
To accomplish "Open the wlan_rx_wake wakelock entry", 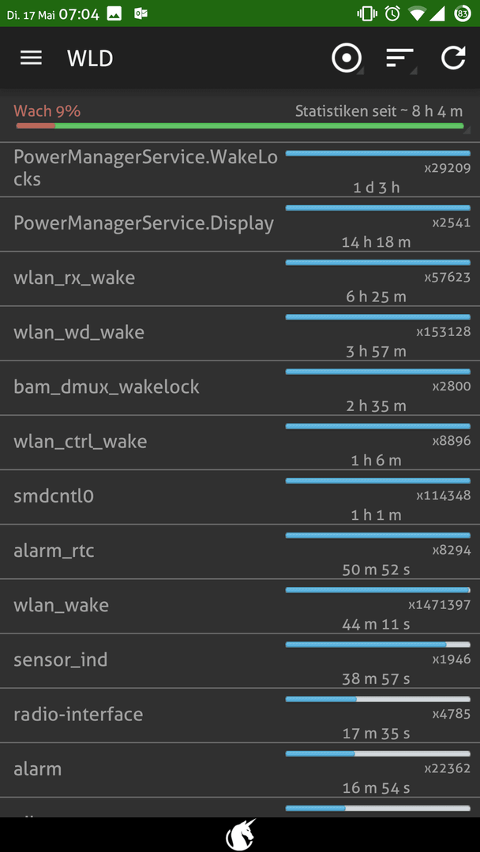I will point(240,279).
